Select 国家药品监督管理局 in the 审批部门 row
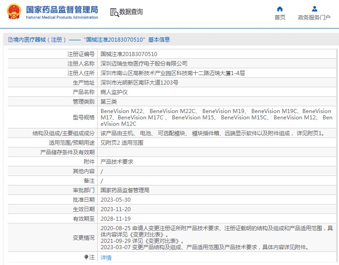 (125, 190)
